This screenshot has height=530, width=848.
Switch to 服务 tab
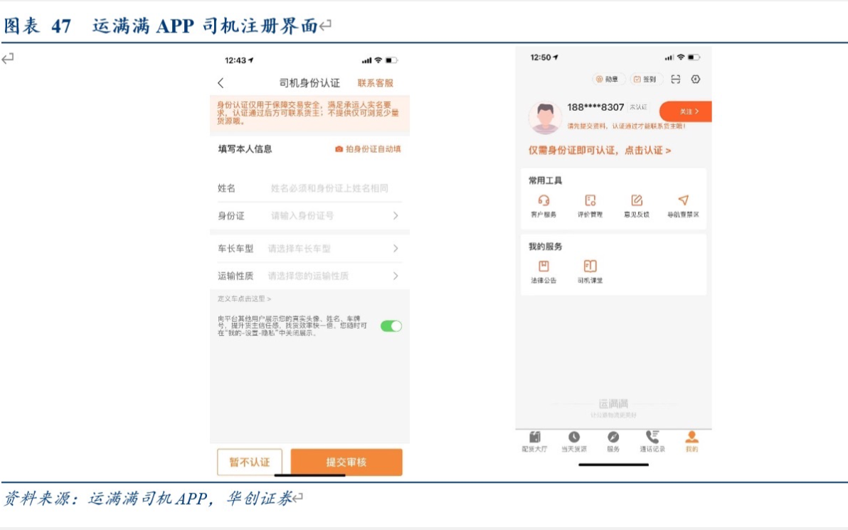pos(613,441)
